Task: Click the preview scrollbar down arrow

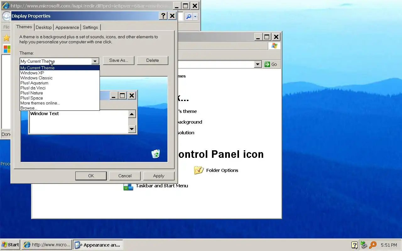Action: [x=132, y=129]
